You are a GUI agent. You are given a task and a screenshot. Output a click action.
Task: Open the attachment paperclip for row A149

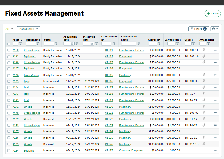[x=204, y=56]
